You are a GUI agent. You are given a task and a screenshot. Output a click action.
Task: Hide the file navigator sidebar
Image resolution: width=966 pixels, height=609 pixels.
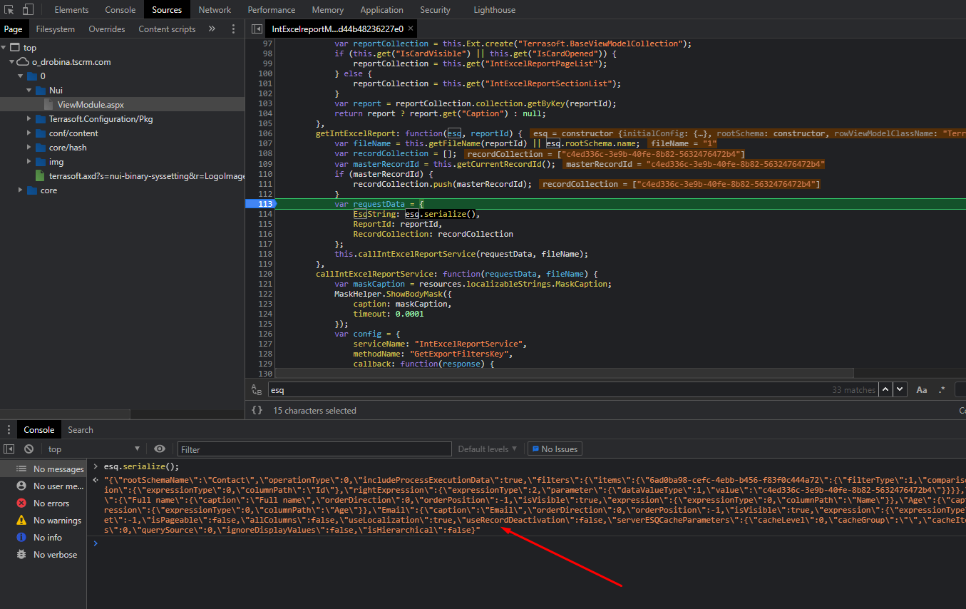coord(256,29)
